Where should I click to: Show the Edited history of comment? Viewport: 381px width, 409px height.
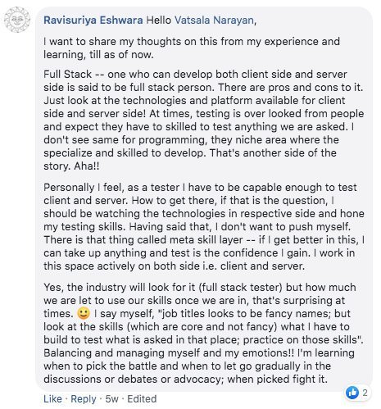(142, 399)
